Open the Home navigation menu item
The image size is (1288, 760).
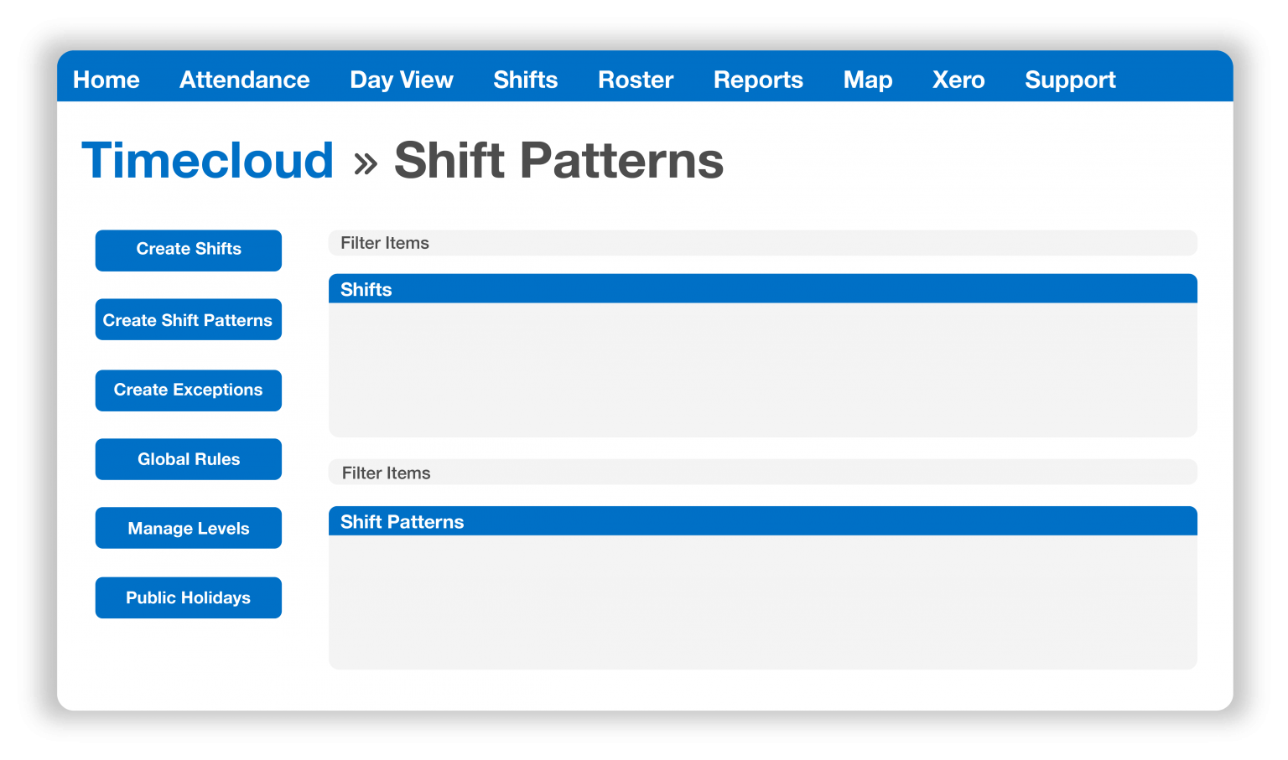tap(106, 80)
